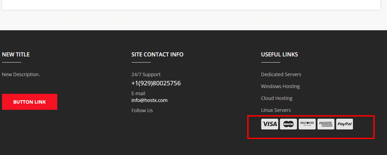387x155 pixels.
Task: Click the NEW TITLE footer heading
Action: 16,54
